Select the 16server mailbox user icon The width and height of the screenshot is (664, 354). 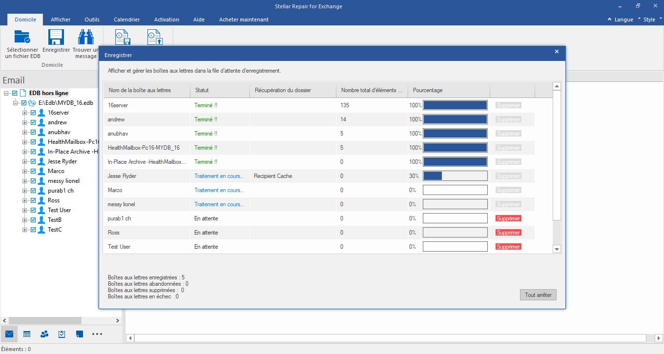pyautogui.click(x=41, y=113)
